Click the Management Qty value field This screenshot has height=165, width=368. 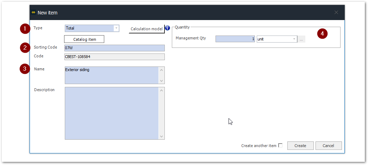click(x=235, y=39)
